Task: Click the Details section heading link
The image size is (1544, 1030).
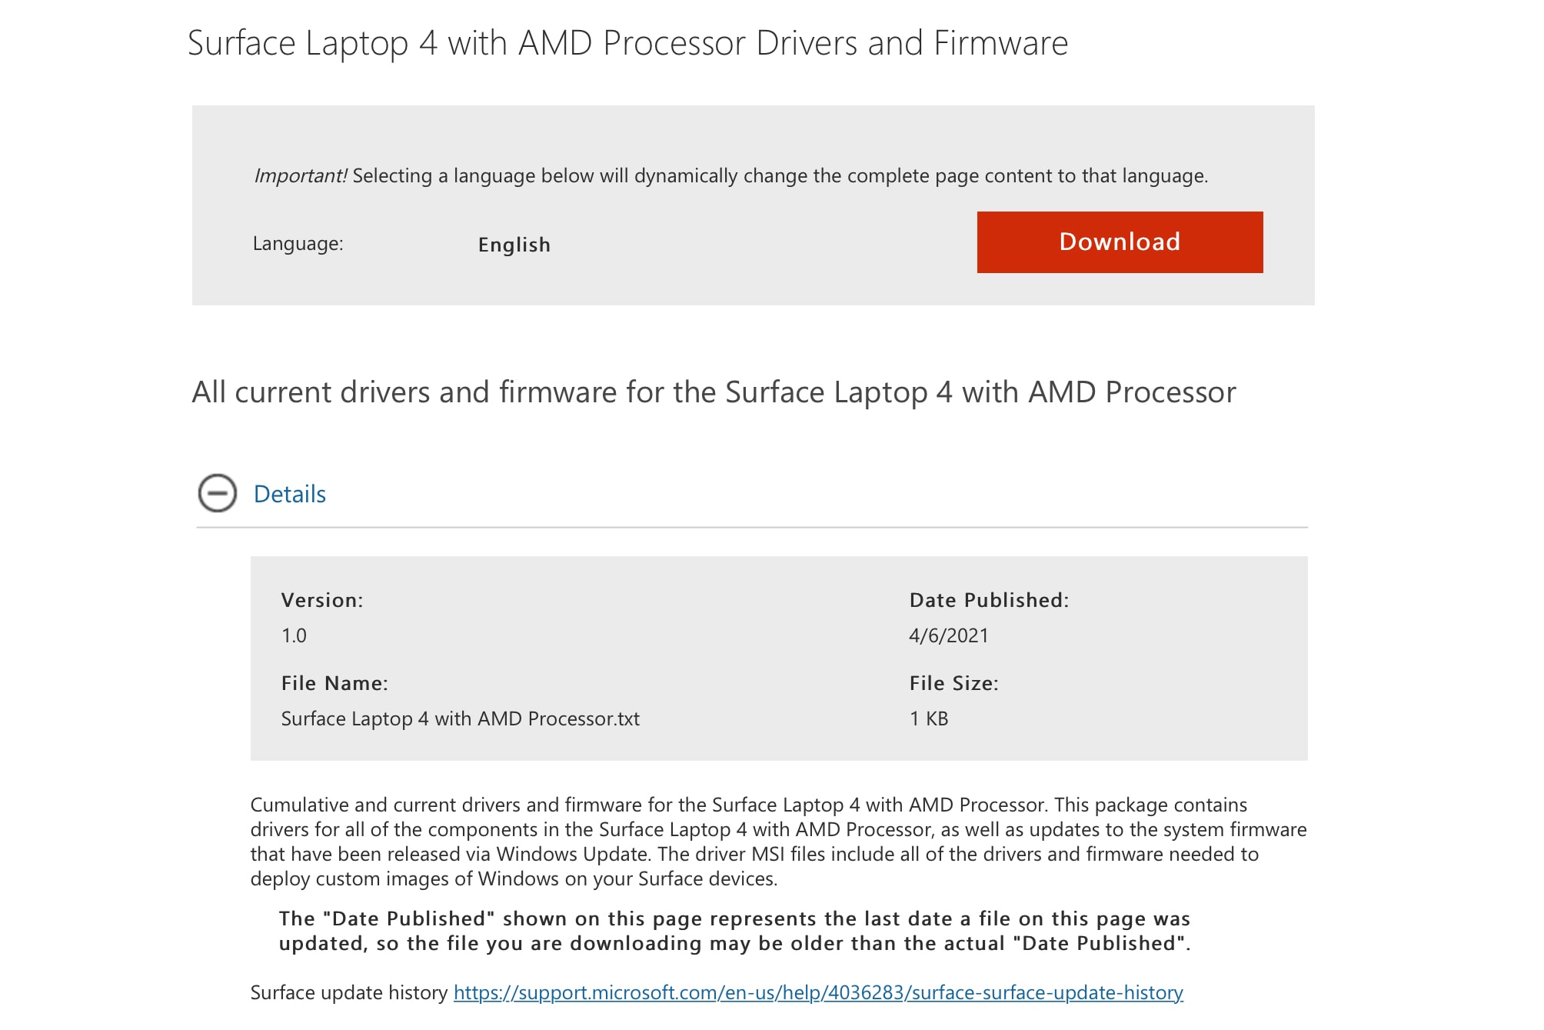Action: 290,494
